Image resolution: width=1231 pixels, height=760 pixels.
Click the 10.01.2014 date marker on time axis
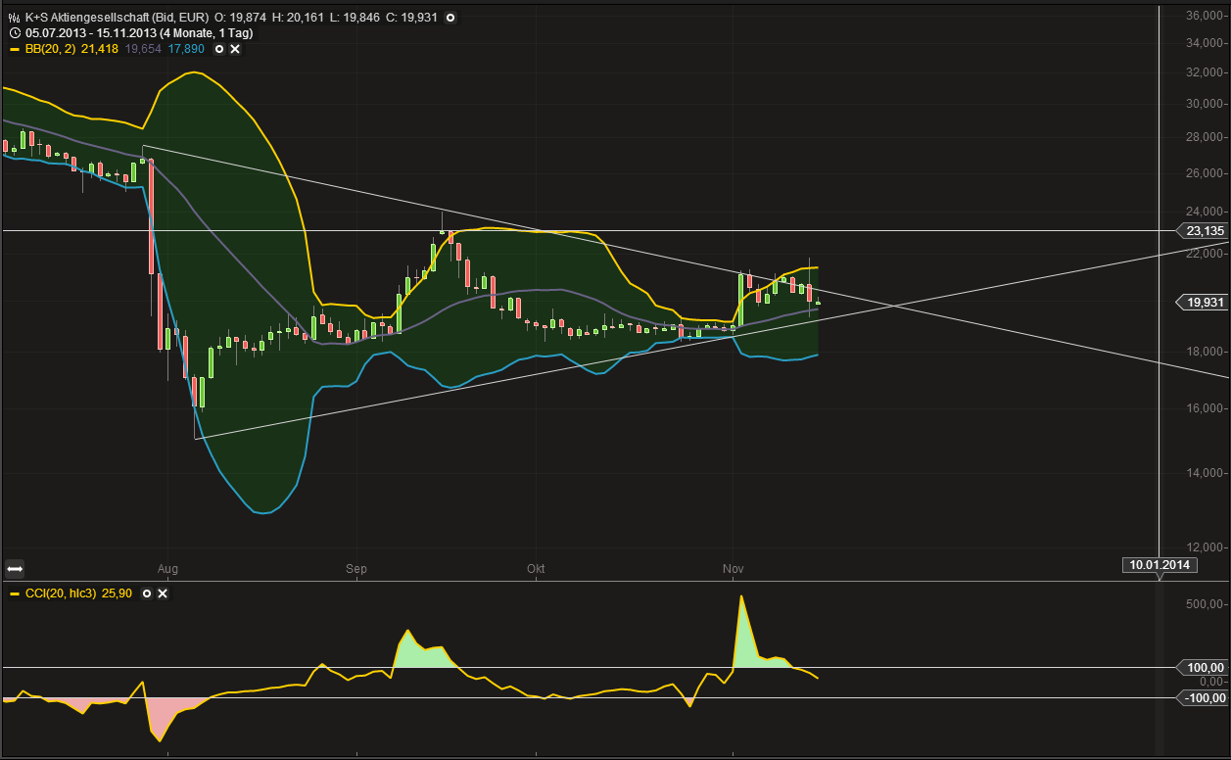coord(1159,564)
